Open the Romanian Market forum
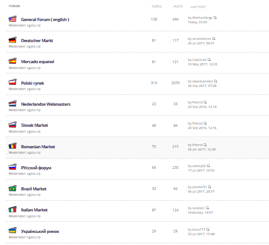Screen dimensions: 269x245 (x=38, y=147)
